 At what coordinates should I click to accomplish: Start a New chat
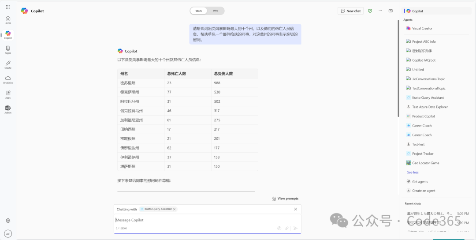pyautogui.click(x=351, y=11)
